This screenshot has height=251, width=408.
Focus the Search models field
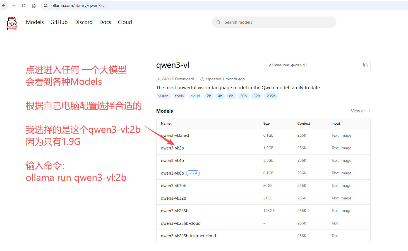pos(274,22)
